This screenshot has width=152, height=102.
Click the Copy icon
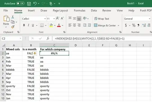[x=13, y=22]
